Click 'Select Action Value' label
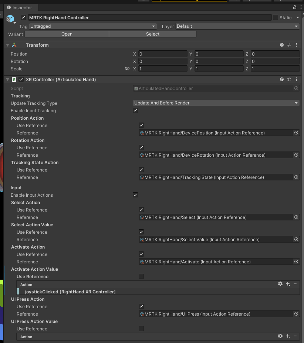304x343 pixels. 32,225
